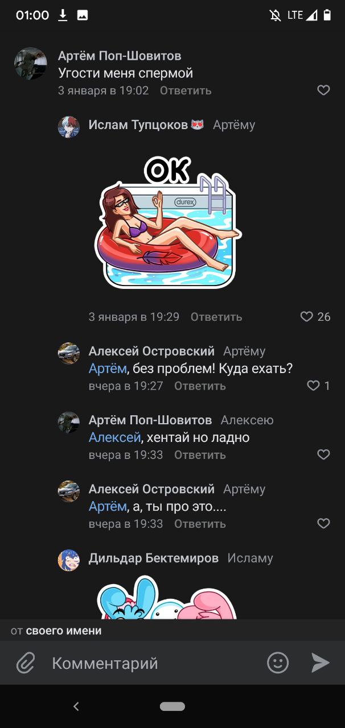The width and height of the screenshot is (345, 728).
Task: Reply to the comment dated 3 января в 19:02
Action: [x=186, y=90]
